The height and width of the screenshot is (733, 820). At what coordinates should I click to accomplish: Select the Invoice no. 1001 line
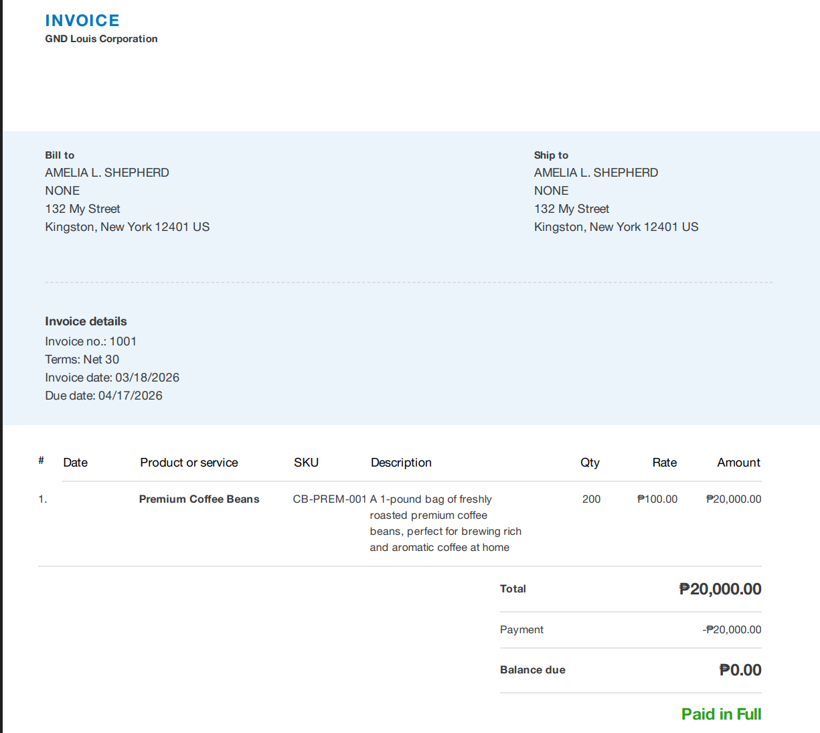[90, 341]
